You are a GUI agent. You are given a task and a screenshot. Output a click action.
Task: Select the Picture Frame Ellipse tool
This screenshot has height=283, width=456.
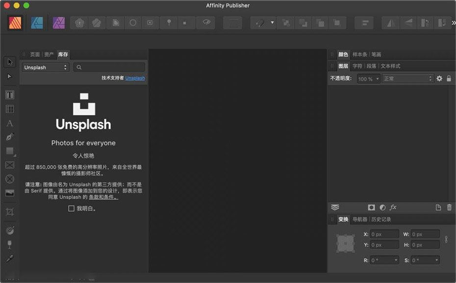[10, 179]
